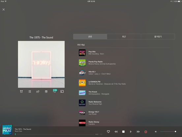Viewport: 182px width, 137px height.
Task: Select the Radio Belizemix name
Action: (x=95, y=102)
